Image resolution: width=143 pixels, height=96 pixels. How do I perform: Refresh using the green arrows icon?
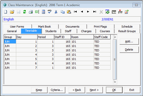24,12
